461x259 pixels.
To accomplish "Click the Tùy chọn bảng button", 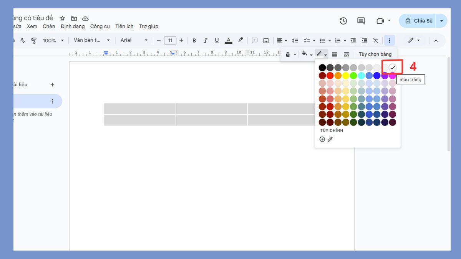I will (375, 54).
